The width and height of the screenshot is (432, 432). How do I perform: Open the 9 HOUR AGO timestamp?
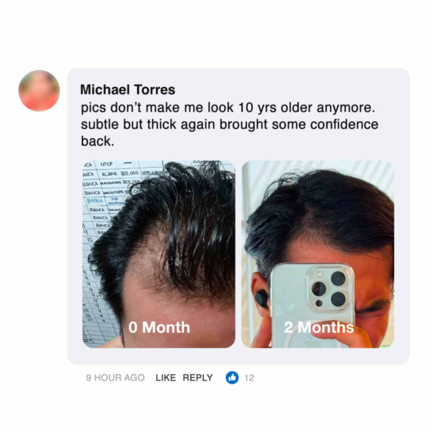click(x=115, y=378)
